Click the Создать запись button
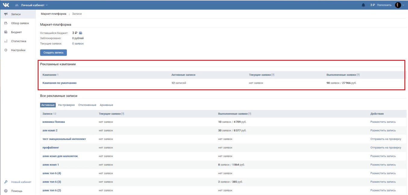408x195 pixels. tap(53, 53)
